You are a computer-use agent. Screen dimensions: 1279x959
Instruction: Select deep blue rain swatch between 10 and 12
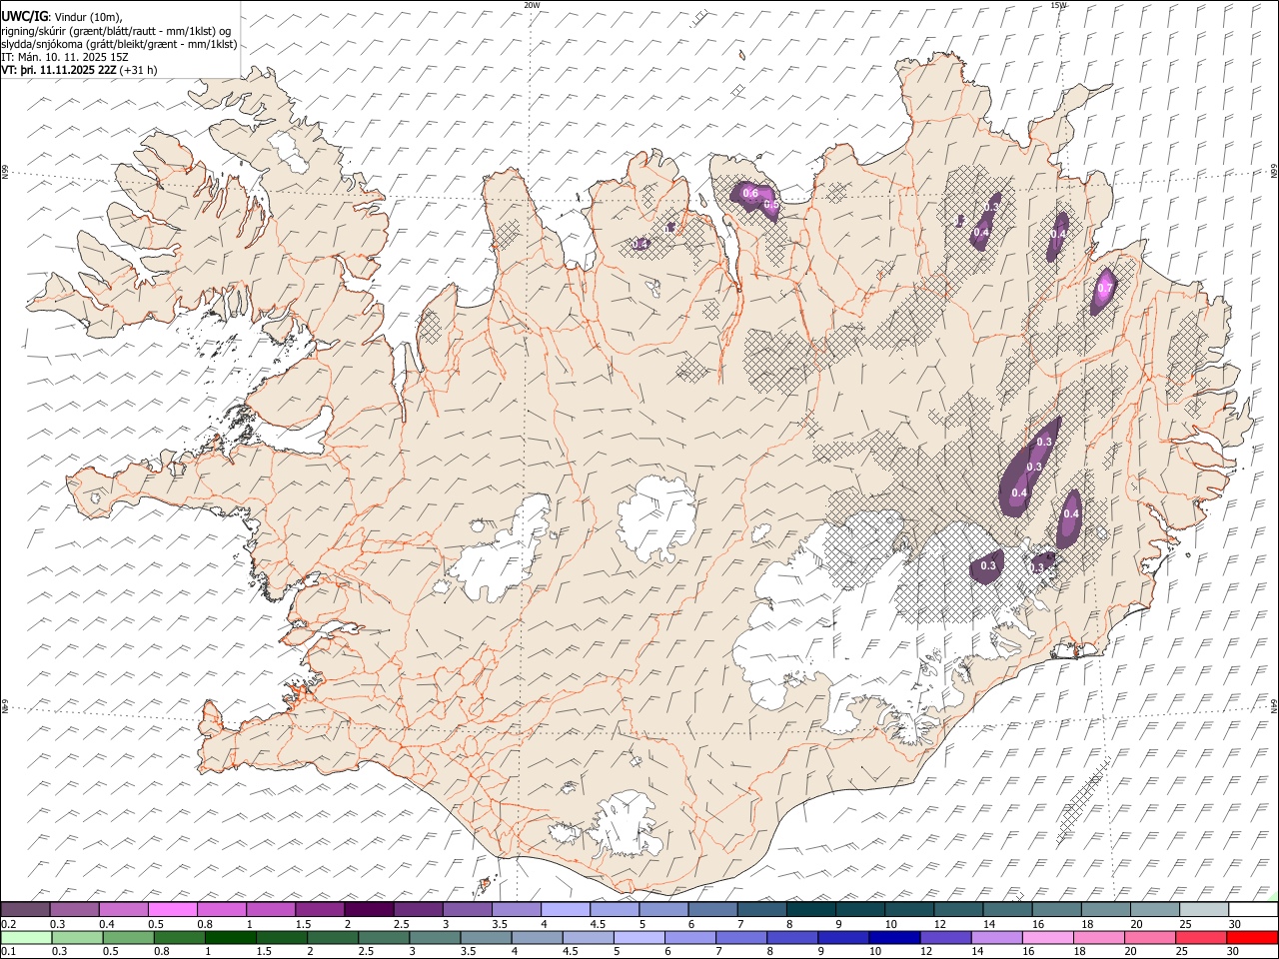coord(893,937)
